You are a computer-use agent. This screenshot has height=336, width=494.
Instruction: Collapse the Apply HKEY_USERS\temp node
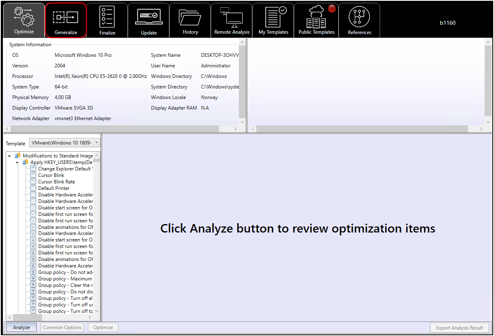[17, 162]
